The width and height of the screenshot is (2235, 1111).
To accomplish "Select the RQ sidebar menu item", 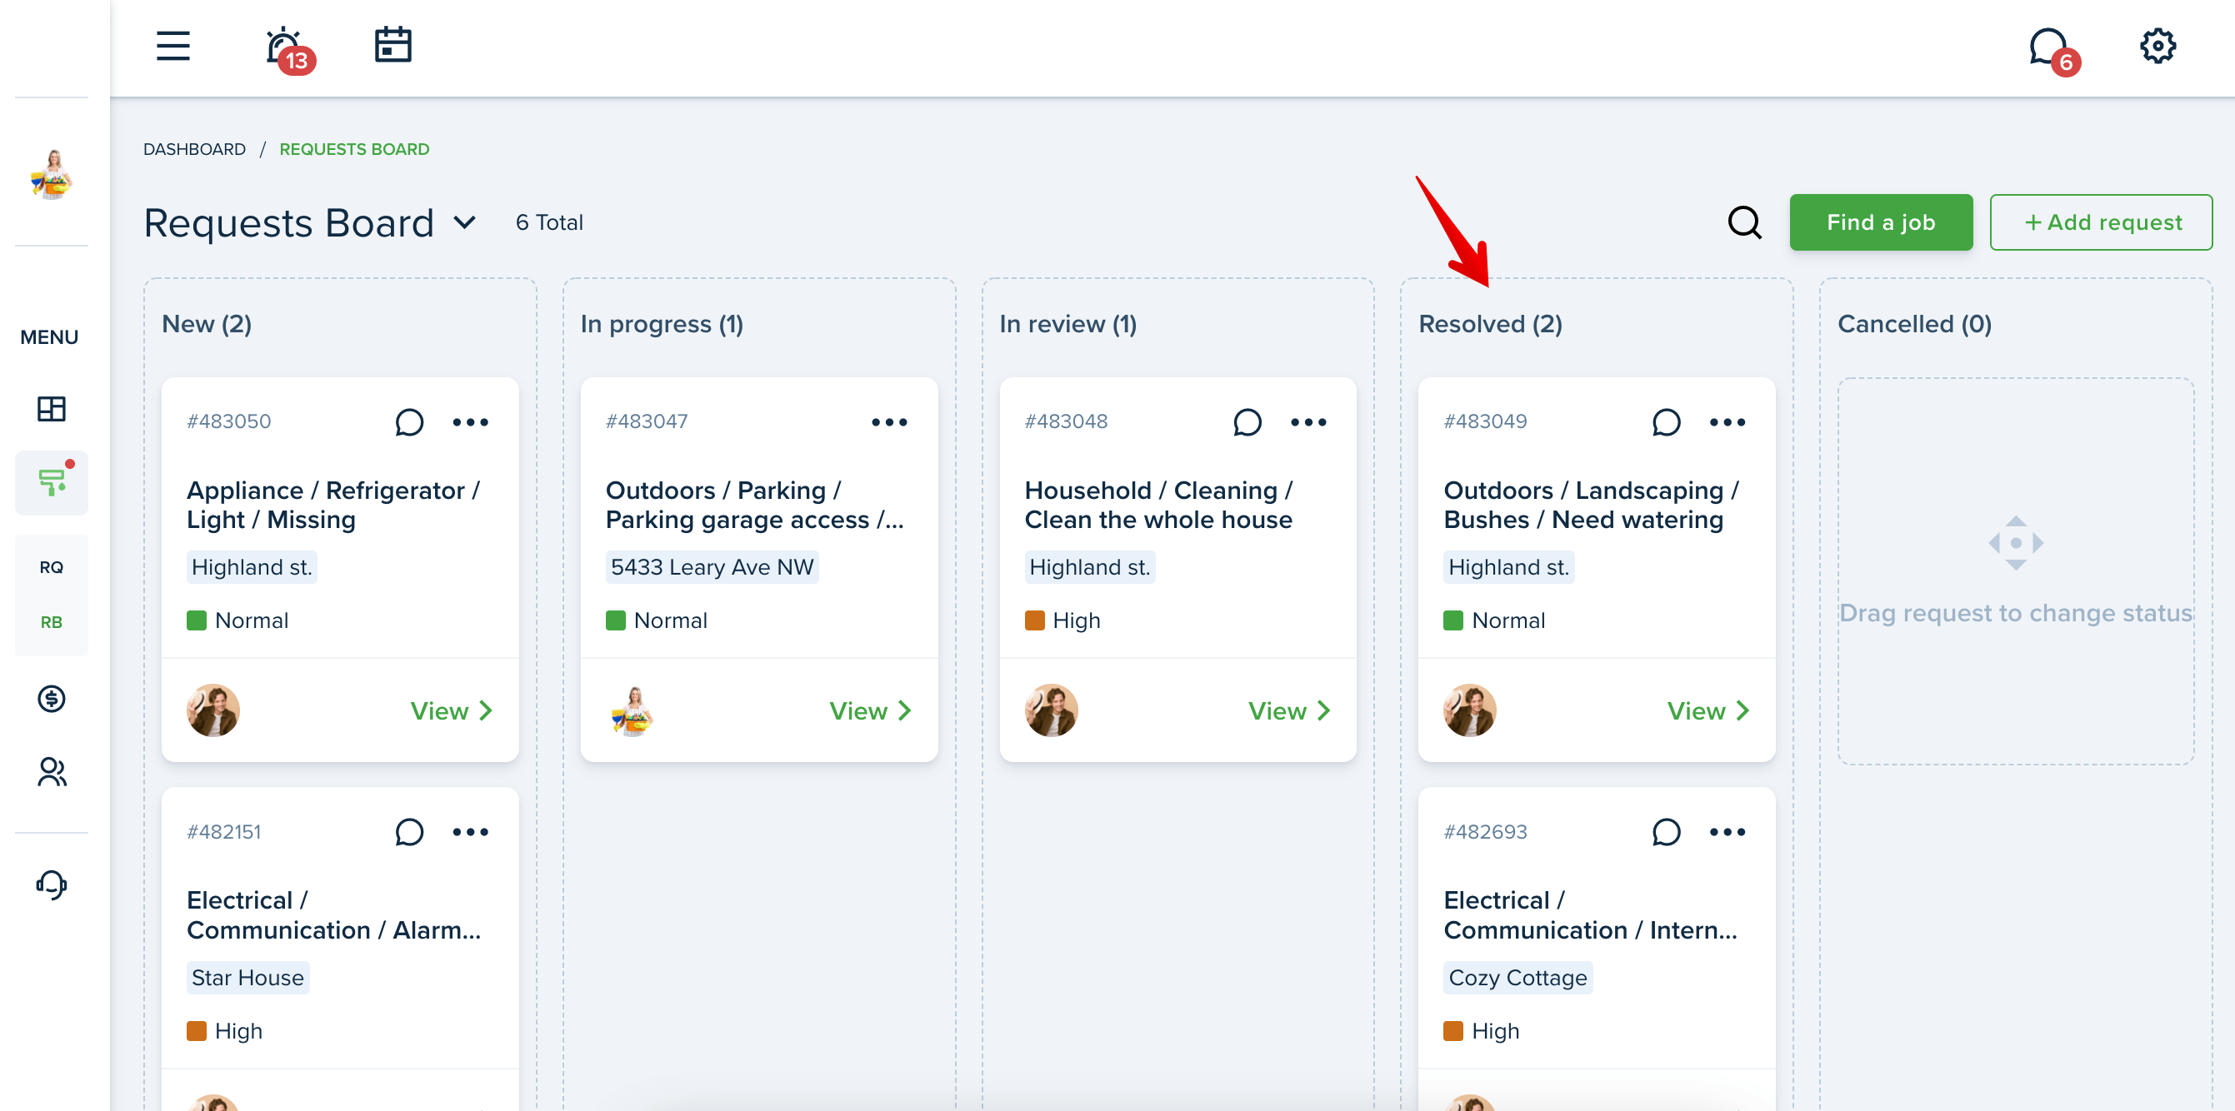I will [51, 567].
